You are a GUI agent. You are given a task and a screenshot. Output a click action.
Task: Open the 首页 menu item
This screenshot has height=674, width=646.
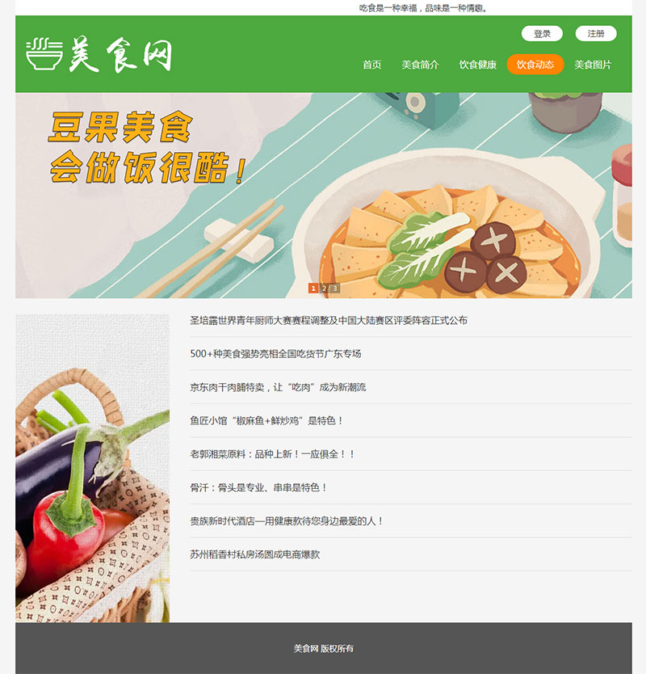pos(372,65)
